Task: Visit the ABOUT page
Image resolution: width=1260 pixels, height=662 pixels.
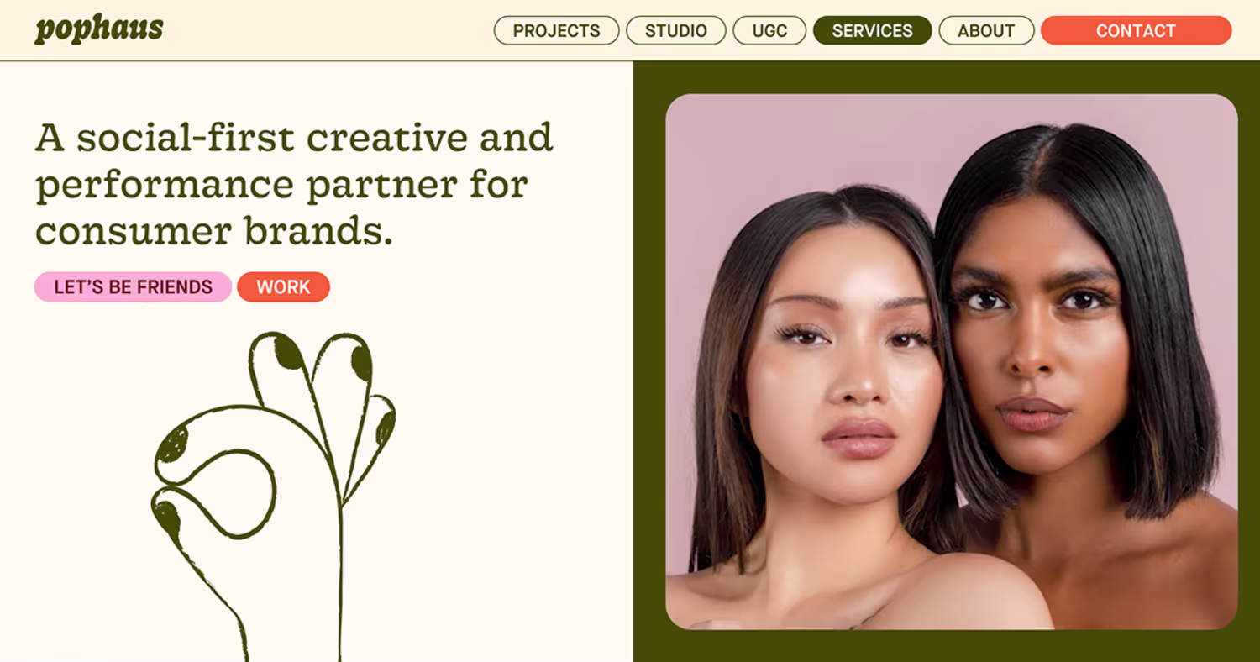Action: [986, 30]
